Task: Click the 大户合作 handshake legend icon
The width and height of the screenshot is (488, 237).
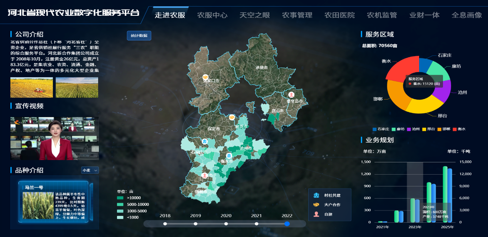Action: point(316,205)
